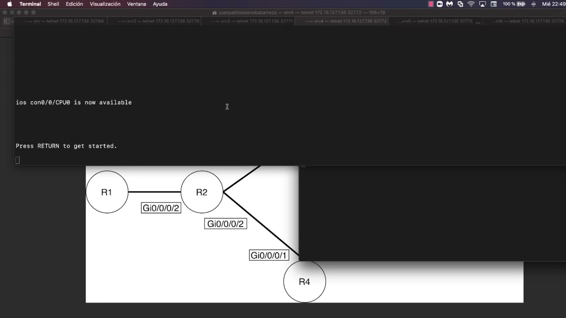
Task: Open the Wi-Fi status menu
Action: [x=471, y=4]
